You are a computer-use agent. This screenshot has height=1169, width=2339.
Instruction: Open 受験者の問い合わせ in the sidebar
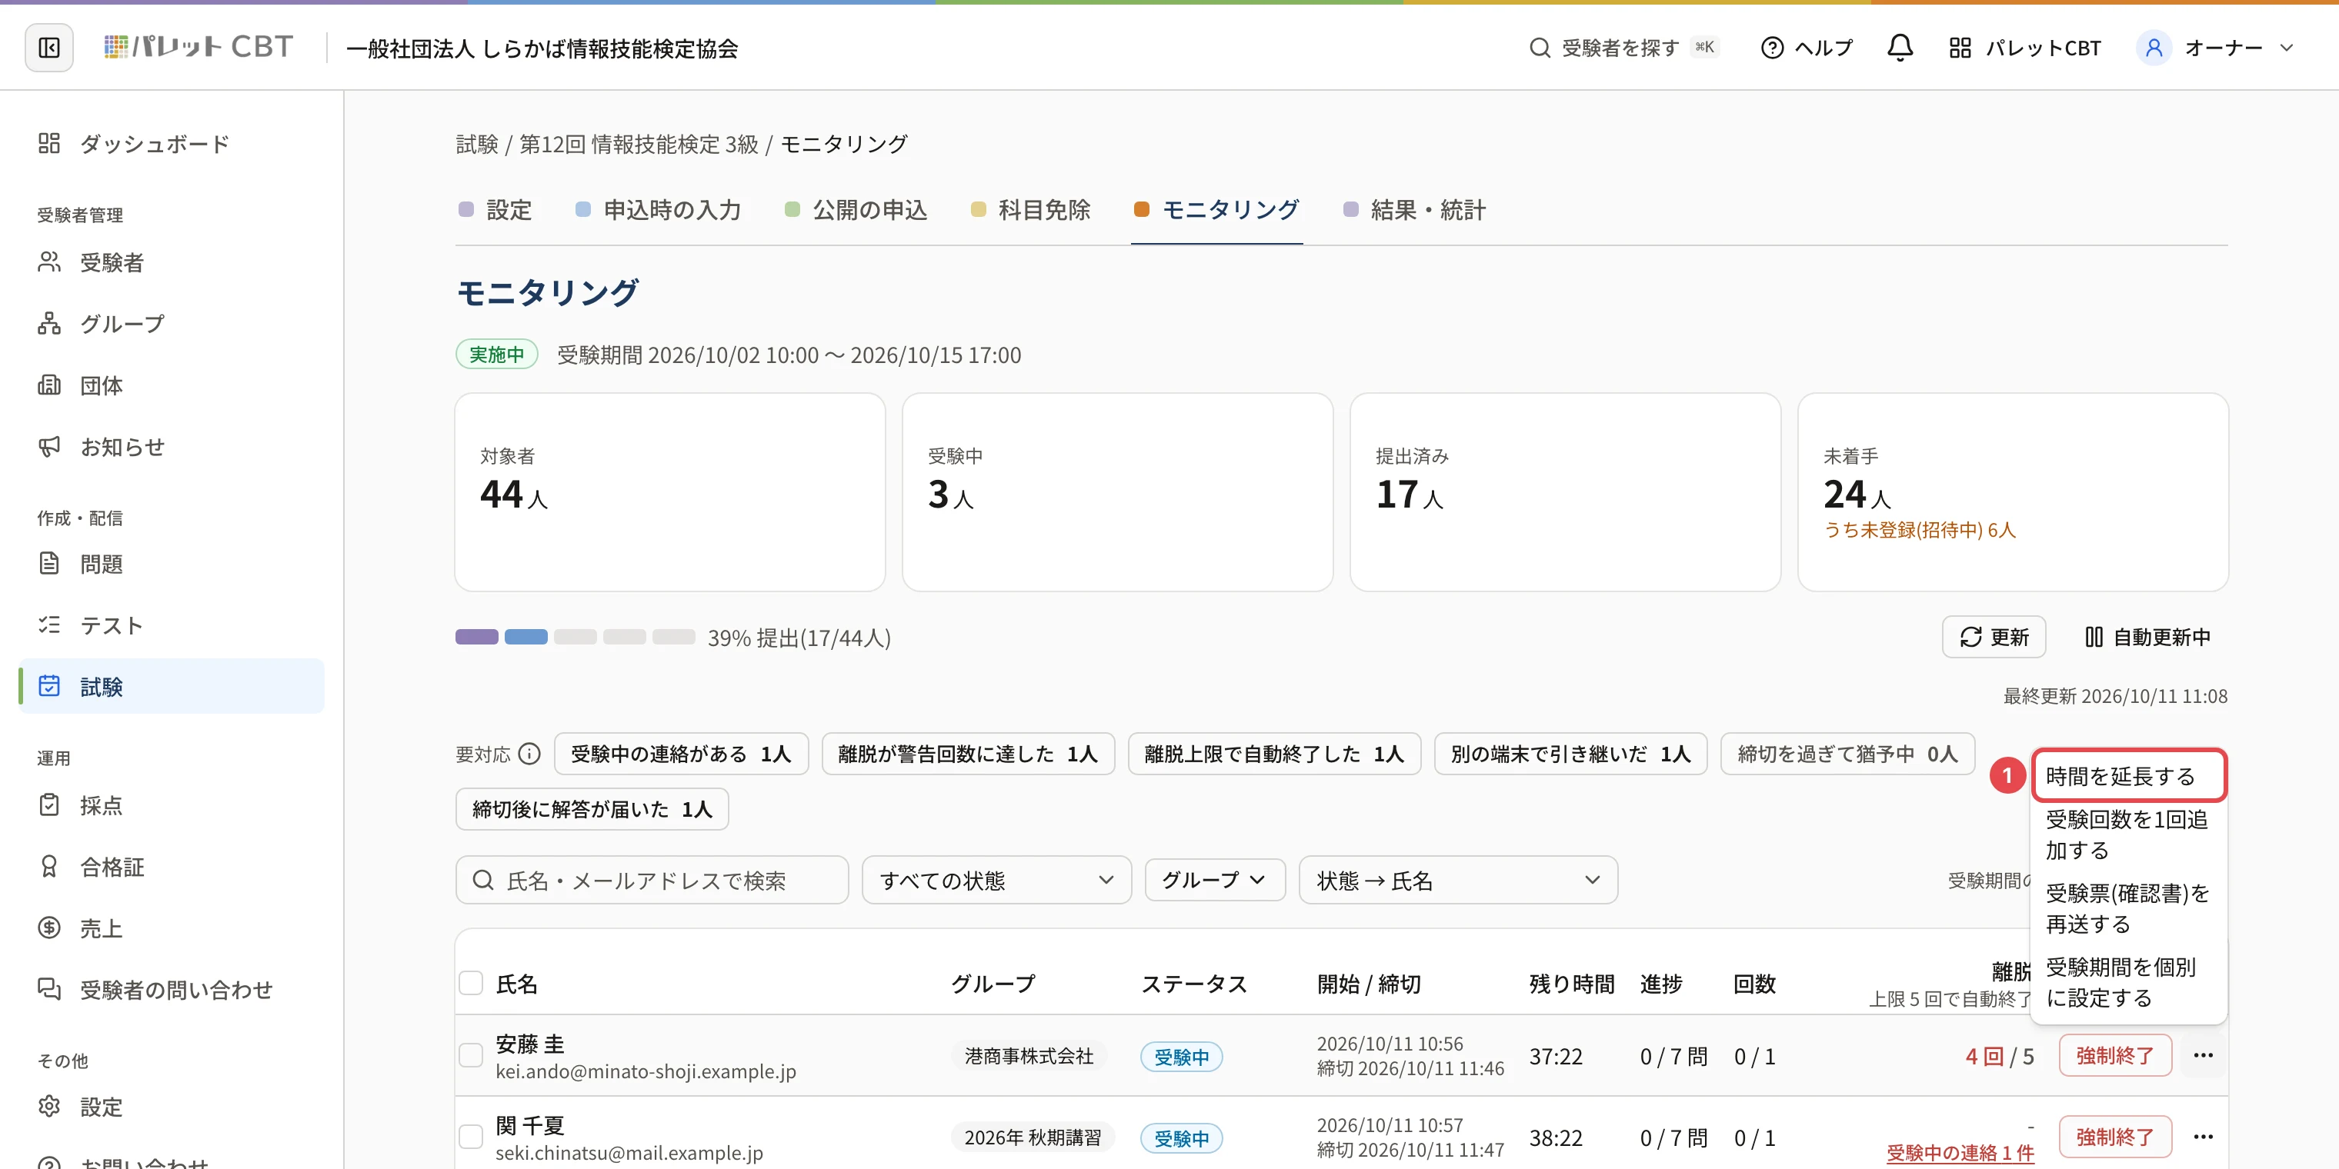point(172,989)
